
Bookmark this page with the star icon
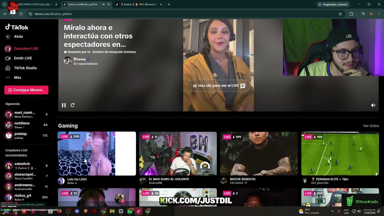[340, 14]
